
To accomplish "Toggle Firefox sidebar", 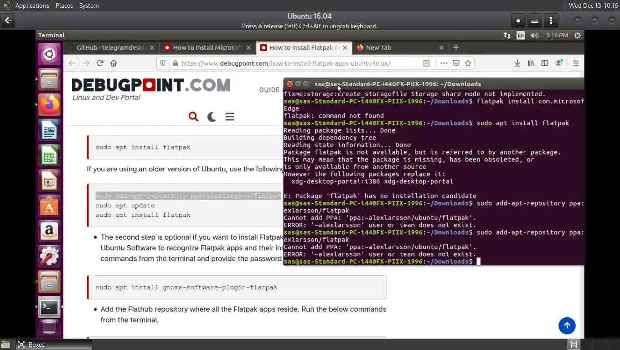I will point(545,63).
